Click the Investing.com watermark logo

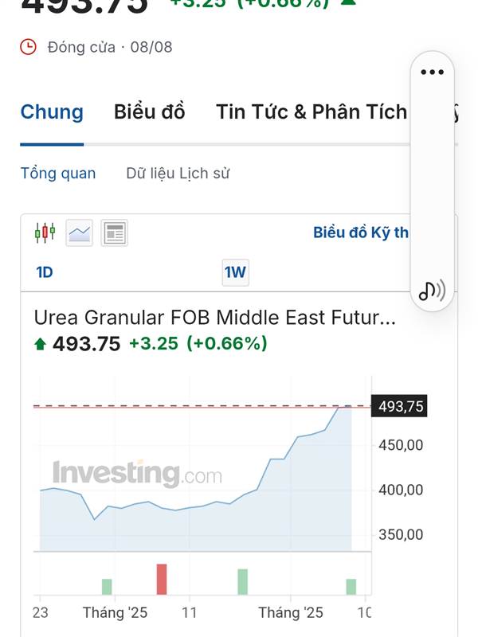click(x=137, y=474)
